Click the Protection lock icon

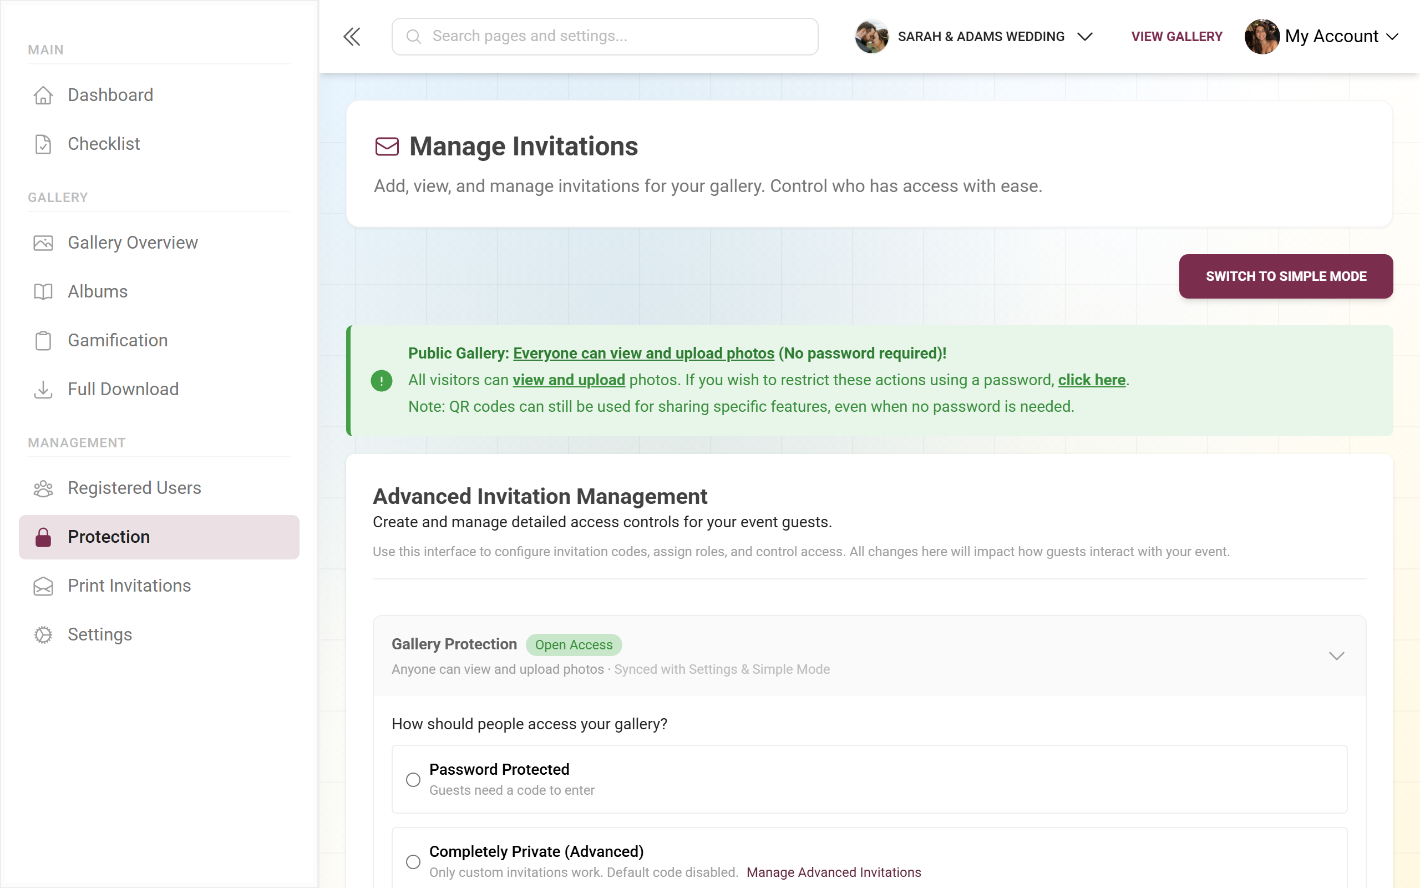(43, 537)
